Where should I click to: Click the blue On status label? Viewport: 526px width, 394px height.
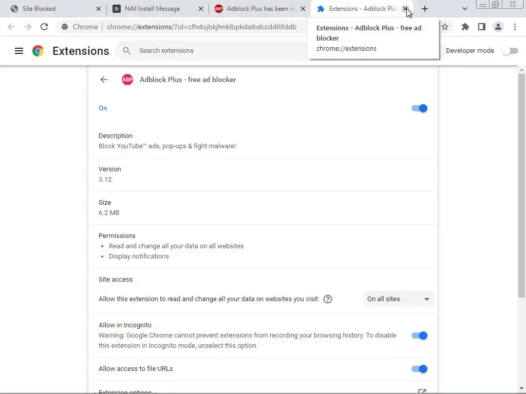pos(103,108)
